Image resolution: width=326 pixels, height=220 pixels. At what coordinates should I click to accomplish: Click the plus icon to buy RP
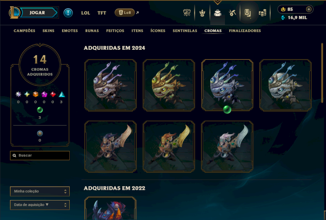(309, 9)
